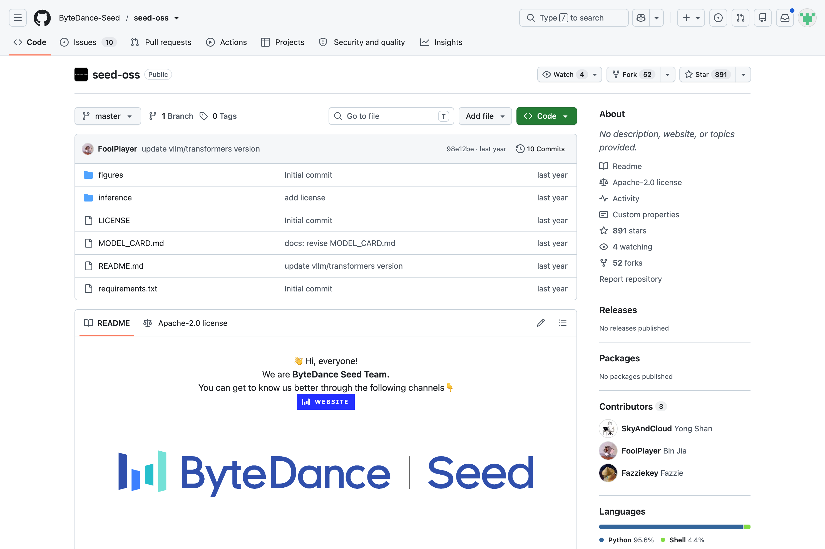
Task: Open the pull requests icon in the header
Action: click(740, 17)
